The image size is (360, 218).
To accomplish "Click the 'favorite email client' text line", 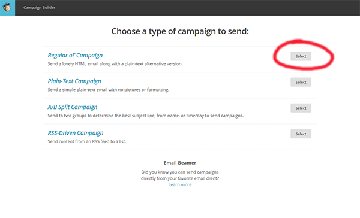I will coord(180,178).
